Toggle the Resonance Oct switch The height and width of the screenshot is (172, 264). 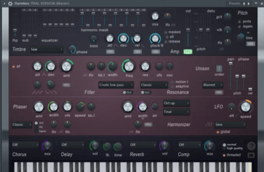(146, 92)
